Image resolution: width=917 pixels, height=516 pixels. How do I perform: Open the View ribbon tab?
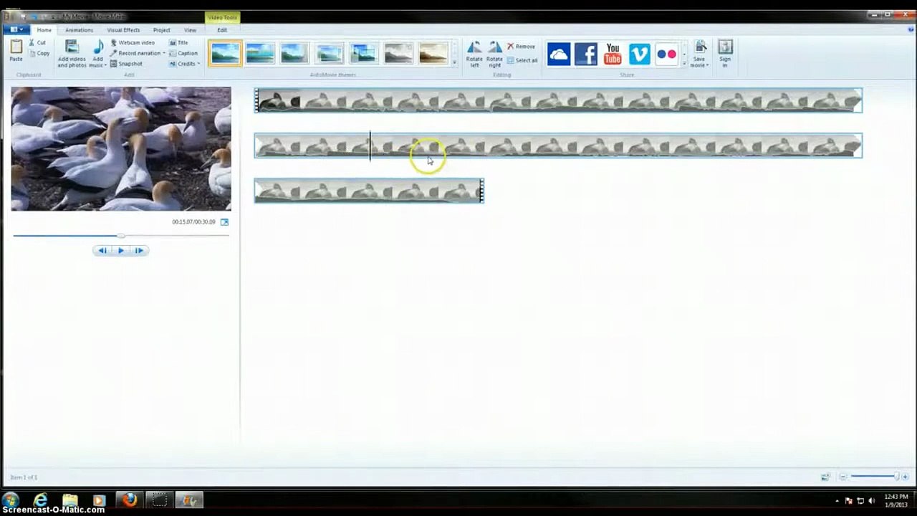[x=190, y=30]
